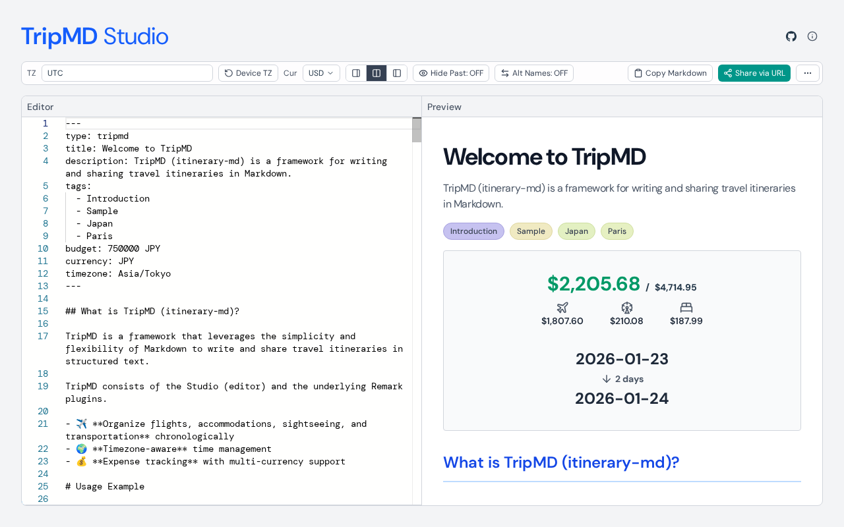Toggle Alt Names option
This screenshot has height=527, width=844.
pos(534,73)
